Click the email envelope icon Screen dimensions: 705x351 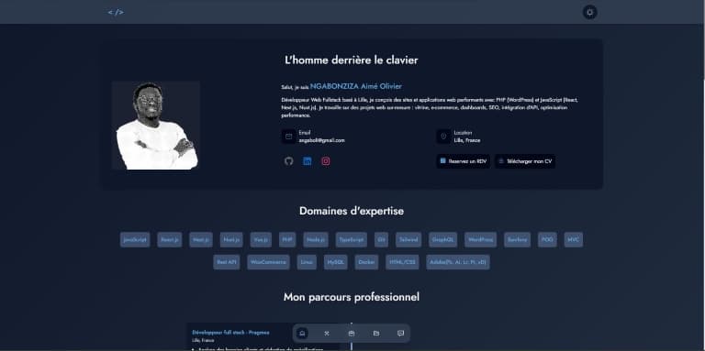288,137
